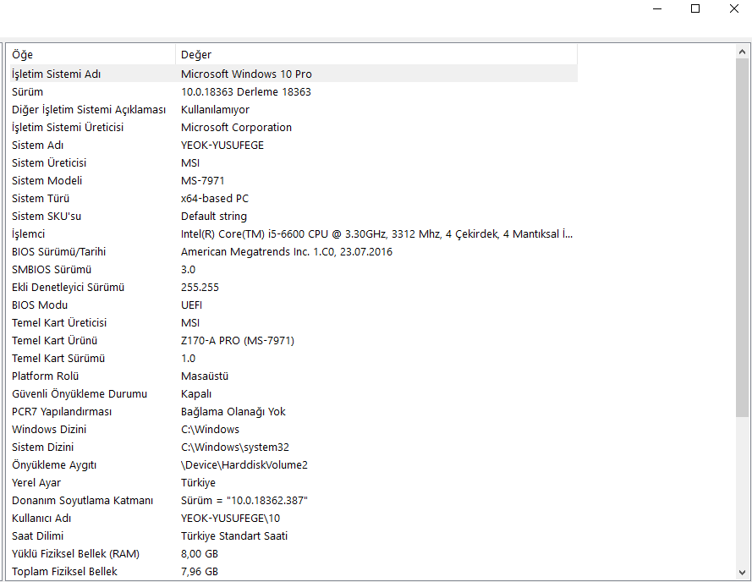This screenshot has height=582, width=752.
Task: Select Temel Kart Üreticisi row label
Action: pos(59,322)
